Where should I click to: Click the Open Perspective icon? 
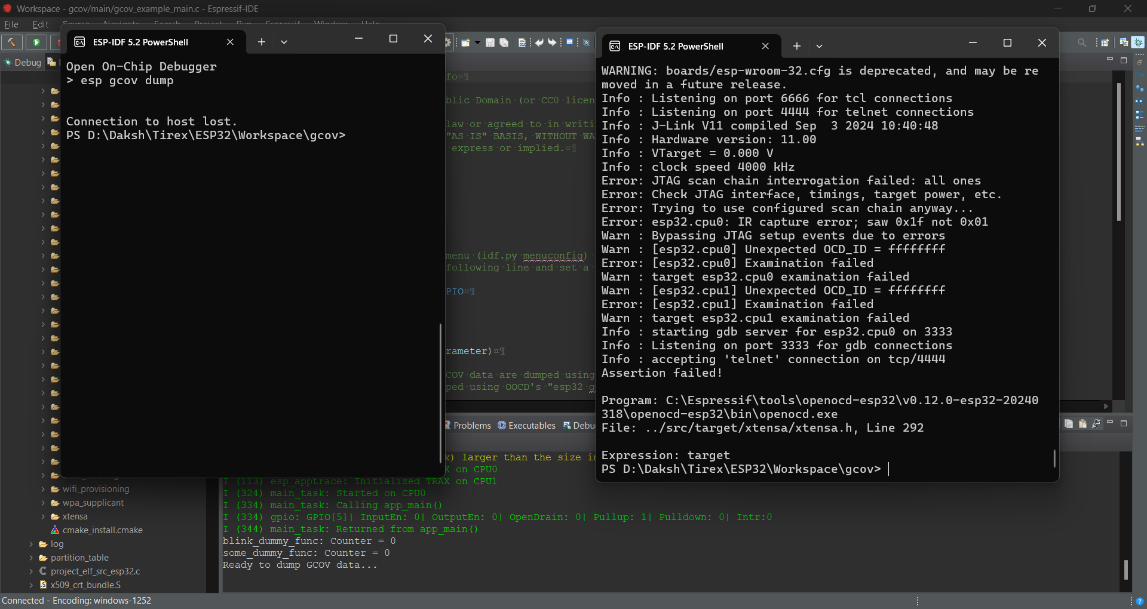(1105, 42)
